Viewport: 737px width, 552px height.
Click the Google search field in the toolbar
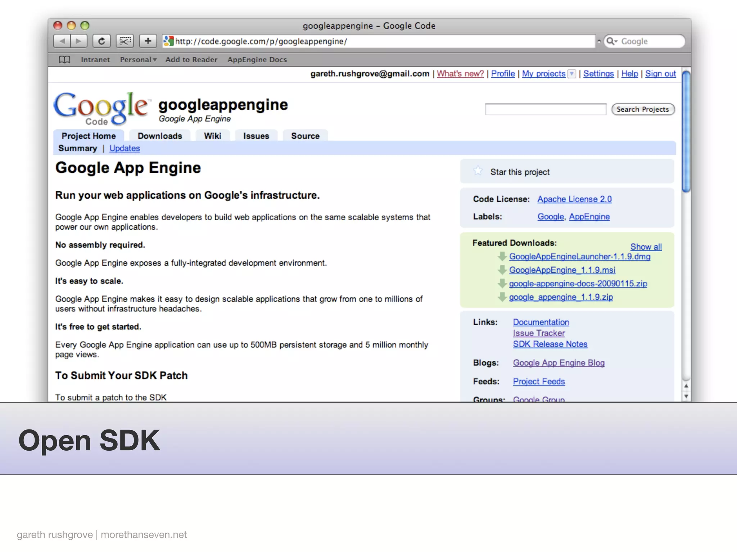click(644, 41)
